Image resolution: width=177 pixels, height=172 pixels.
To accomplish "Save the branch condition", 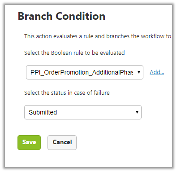I will coord(29,142).
